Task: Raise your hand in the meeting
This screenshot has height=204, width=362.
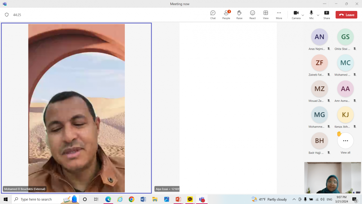Action: (239, 15)
